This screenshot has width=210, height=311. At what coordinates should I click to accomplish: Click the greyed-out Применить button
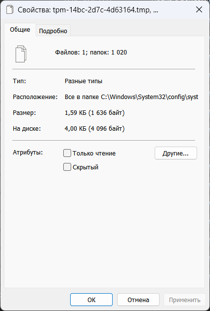click(x=185, y=300)
